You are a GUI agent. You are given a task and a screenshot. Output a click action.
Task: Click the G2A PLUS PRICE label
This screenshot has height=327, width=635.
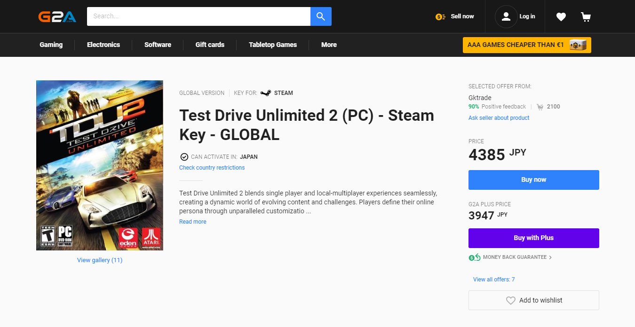490,204
